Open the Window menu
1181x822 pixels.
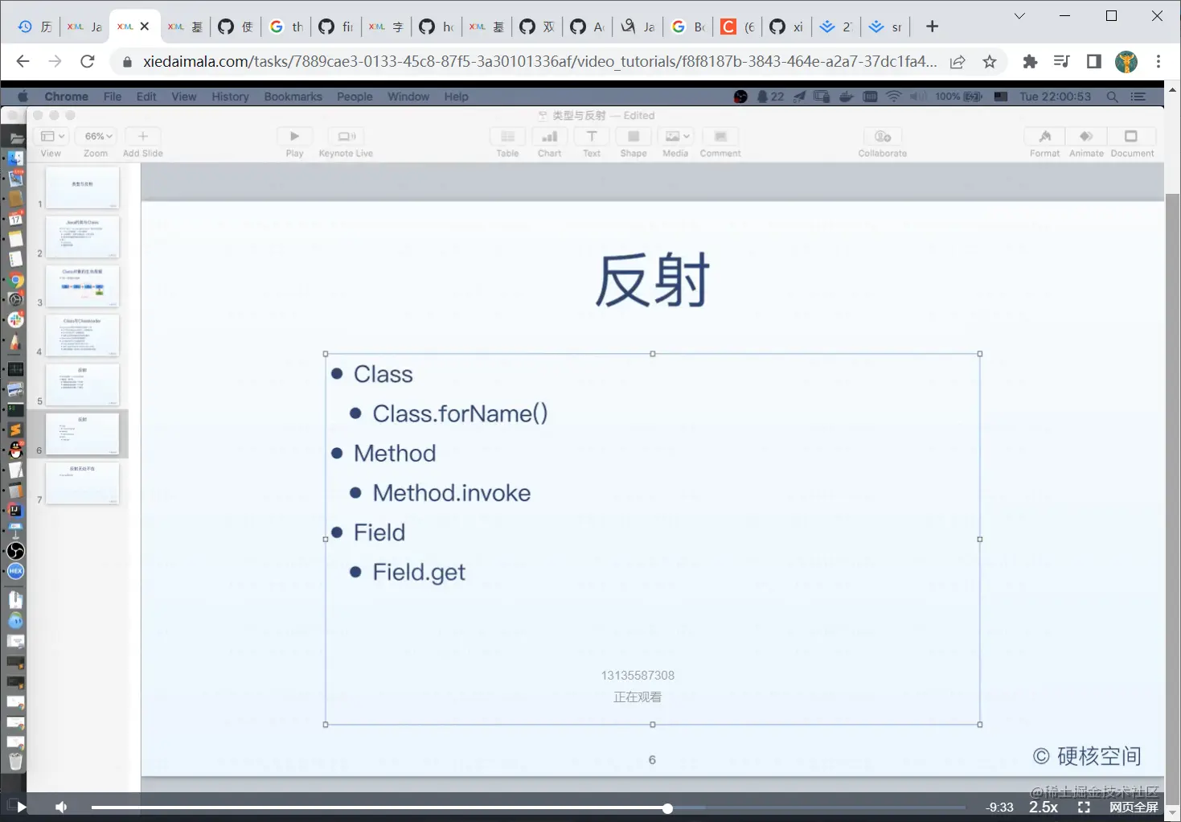408,97
